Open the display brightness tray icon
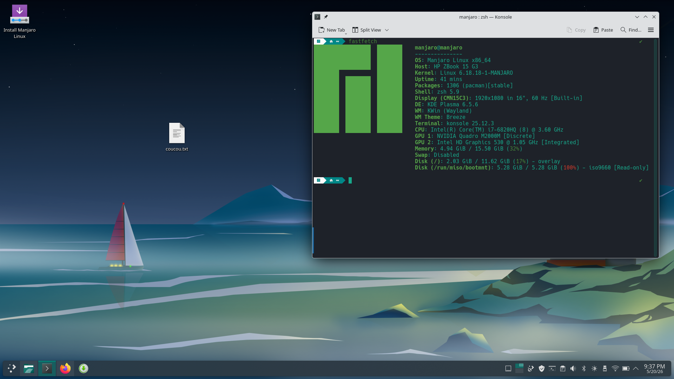 click(594, 368)
